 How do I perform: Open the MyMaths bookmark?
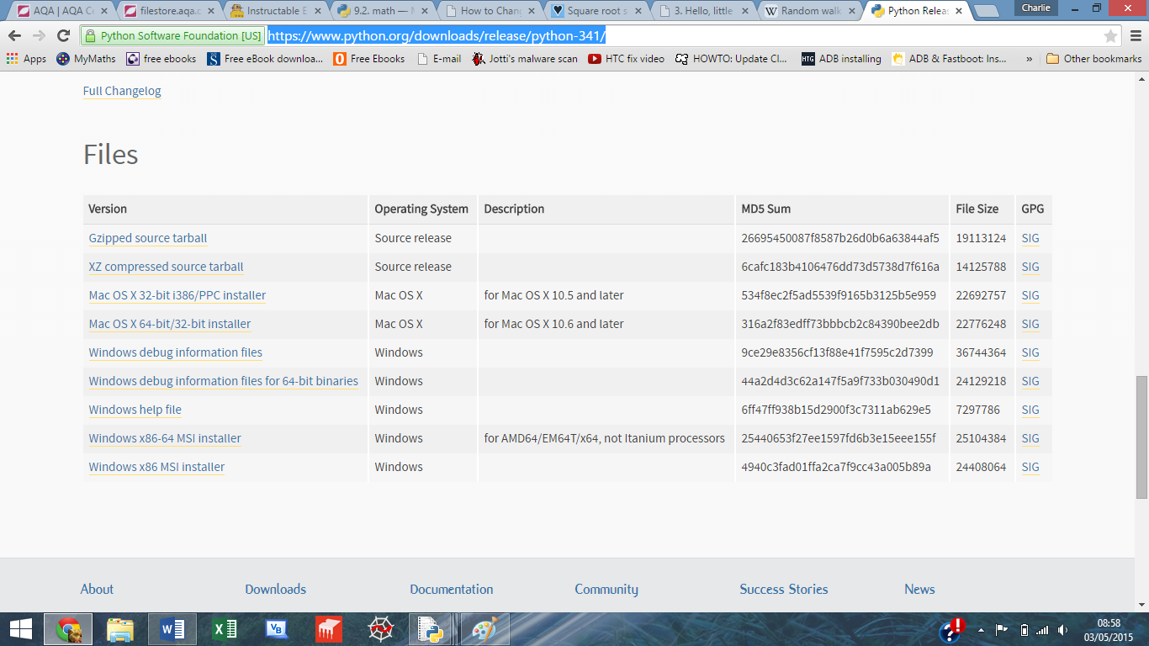click(86, 59)
